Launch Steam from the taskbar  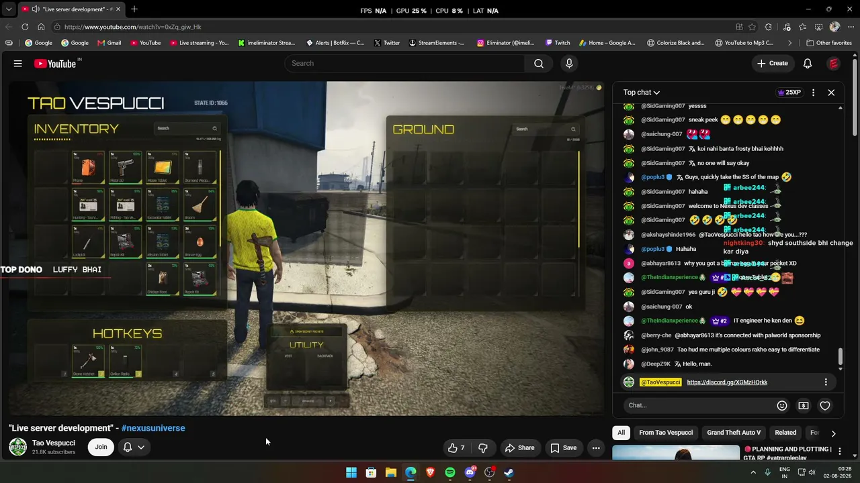point(509,472)
